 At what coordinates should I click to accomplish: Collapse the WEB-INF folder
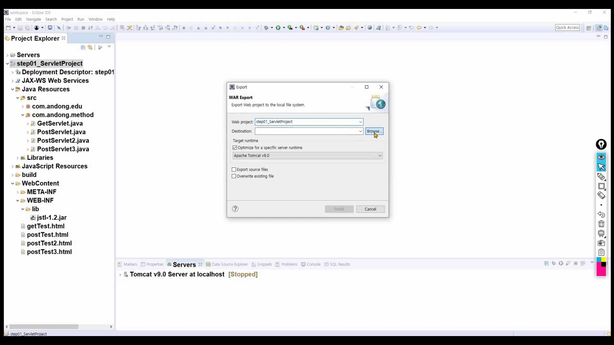(18, 201)
